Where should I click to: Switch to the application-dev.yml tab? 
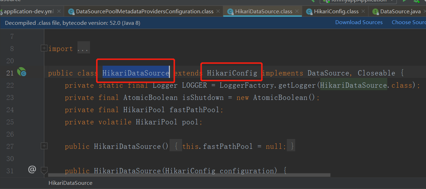click(x=29, y=12)
